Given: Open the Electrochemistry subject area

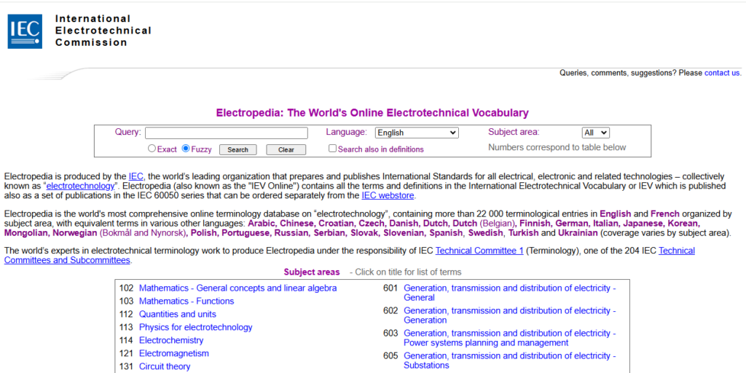Looking at the screenshot, I should click(171, 340).
